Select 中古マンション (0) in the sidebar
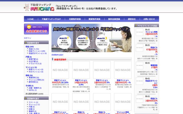 [36, 72]
